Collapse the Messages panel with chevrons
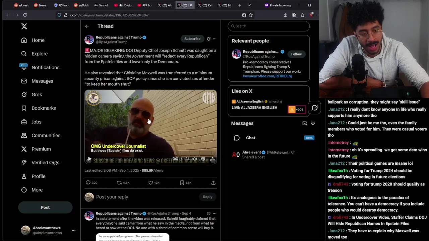Screen dimensions: 429x241 (313, 124)
